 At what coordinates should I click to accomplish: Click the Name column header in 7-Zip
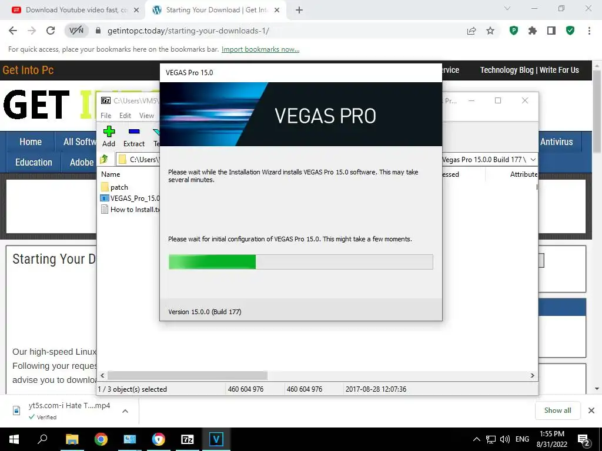coord(111,174)
